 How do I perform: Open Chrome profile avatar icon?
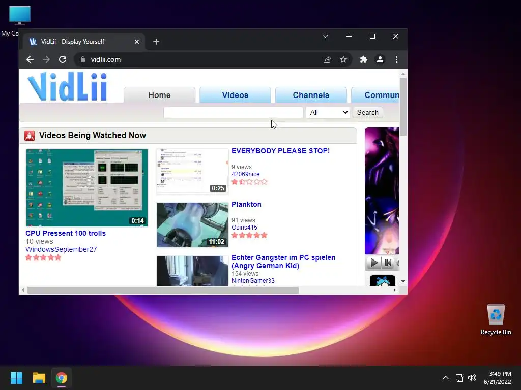coord(380,60)
